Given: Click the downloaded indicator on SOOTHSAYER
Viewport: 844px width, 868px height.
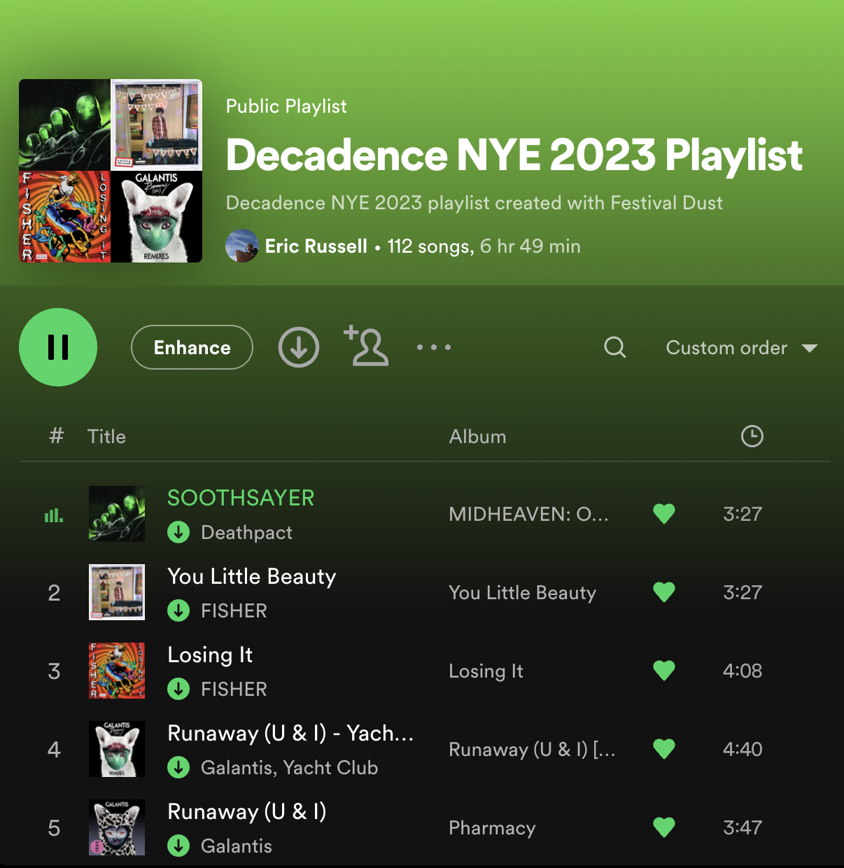Looking at the screenshot, I should coord(178,532).
